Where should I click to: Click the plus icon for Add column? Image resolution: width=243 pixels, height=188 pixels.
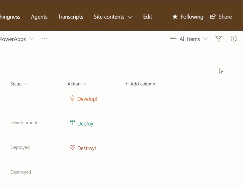point(126,84)
